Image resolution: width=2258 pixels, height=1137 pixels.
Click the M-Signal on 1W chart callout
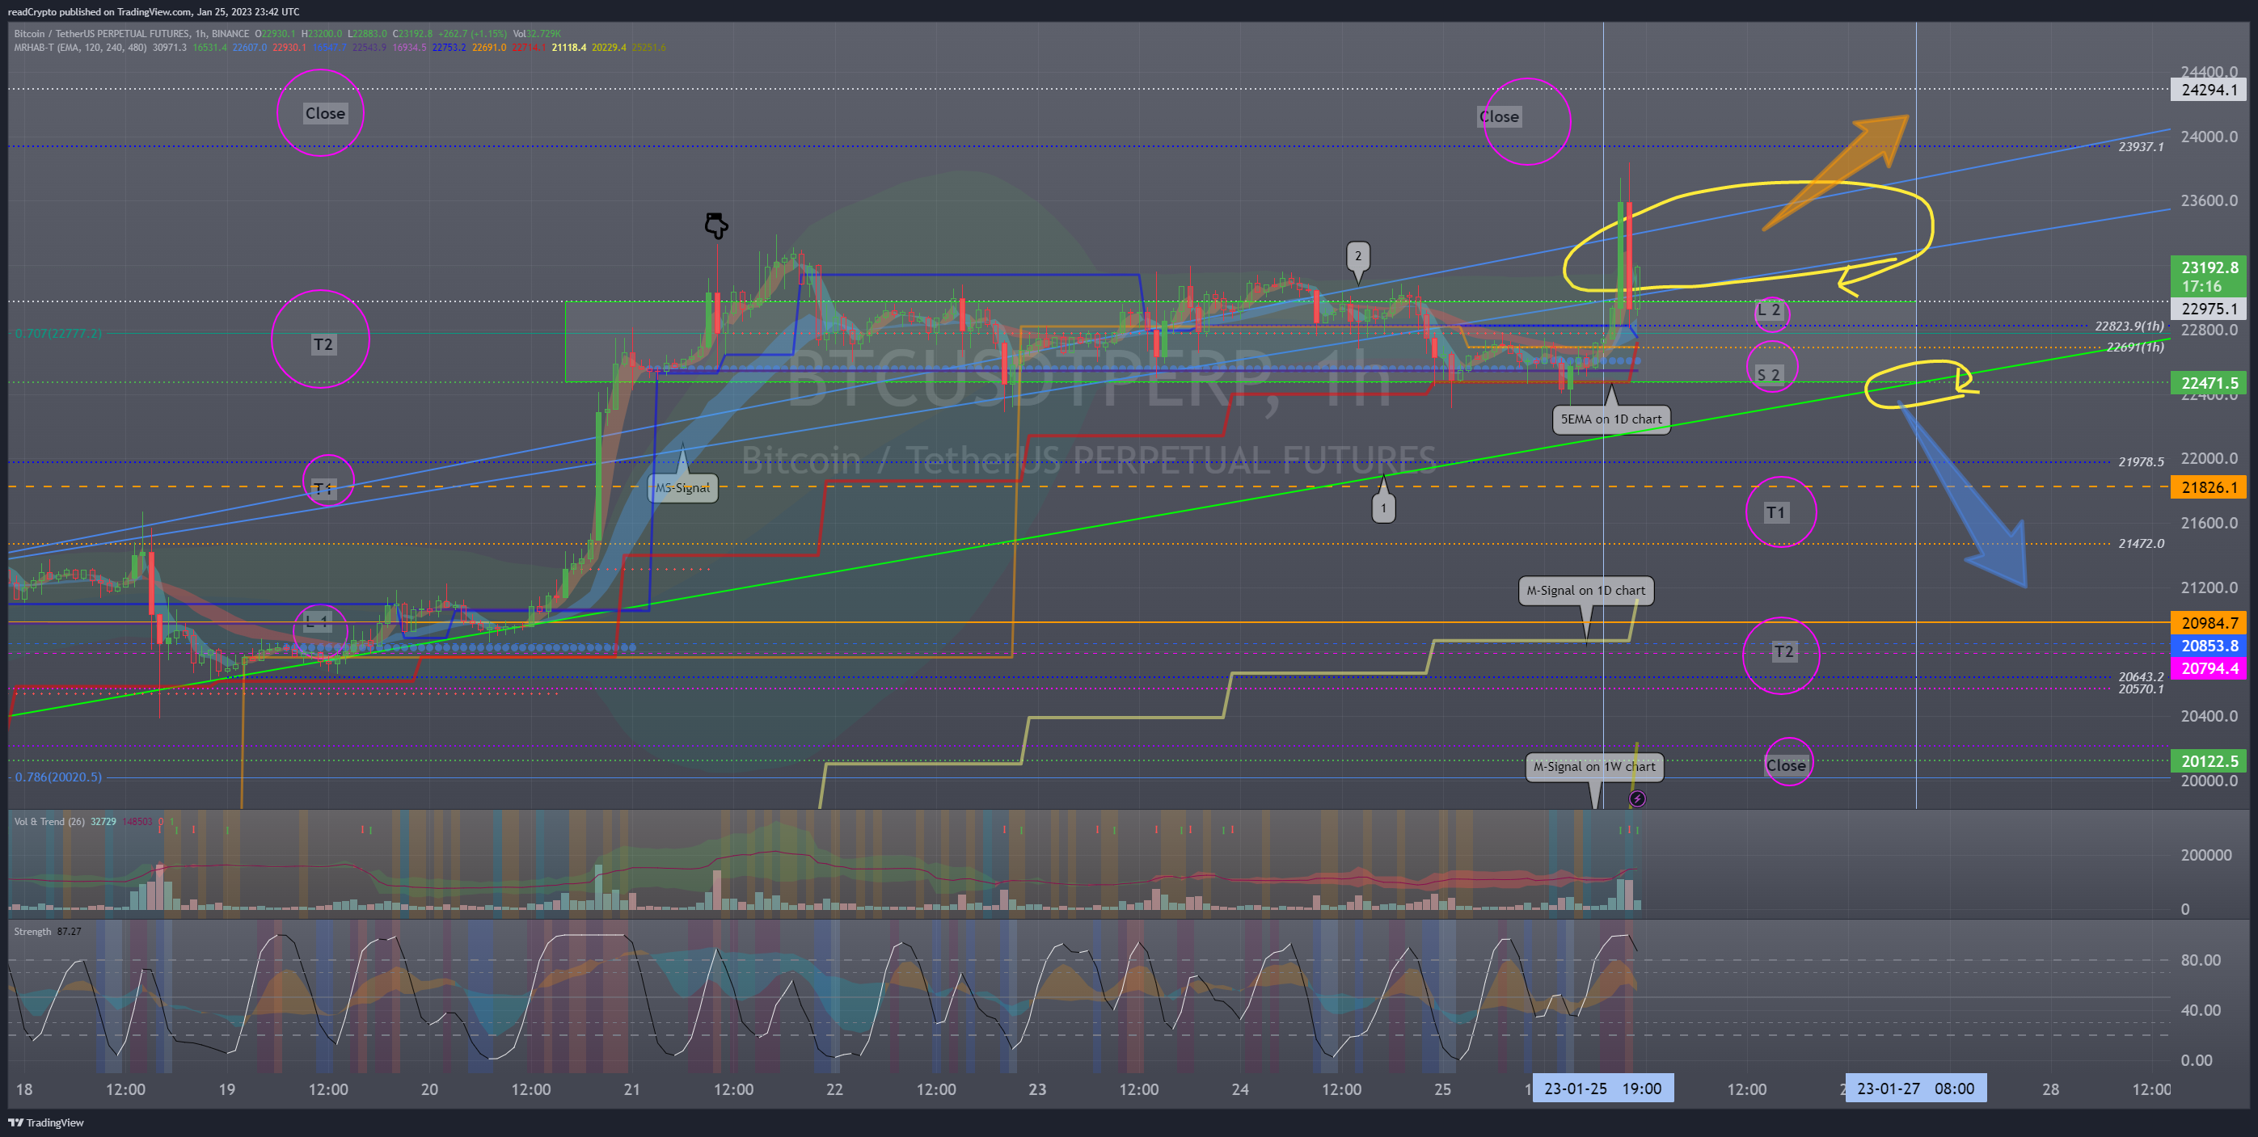(x=1594, y=766)
